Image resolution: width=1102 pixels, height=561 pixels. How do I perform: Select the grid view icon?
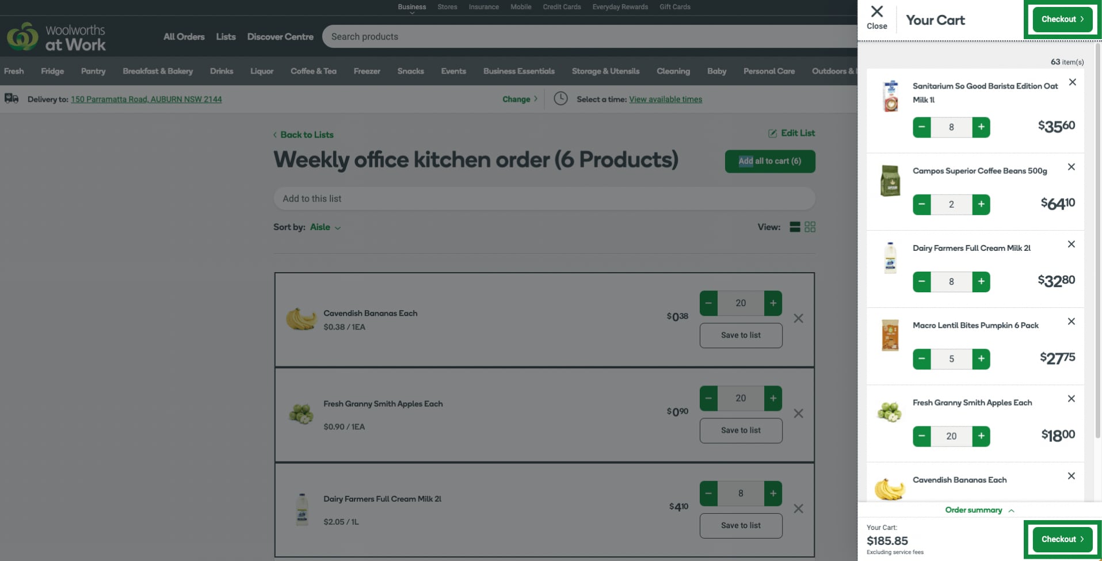click(811, 227)
